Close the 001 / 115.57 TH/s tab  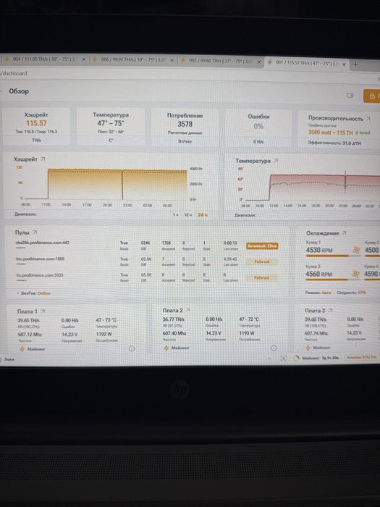pyautogui.click(x=344, y=64)
